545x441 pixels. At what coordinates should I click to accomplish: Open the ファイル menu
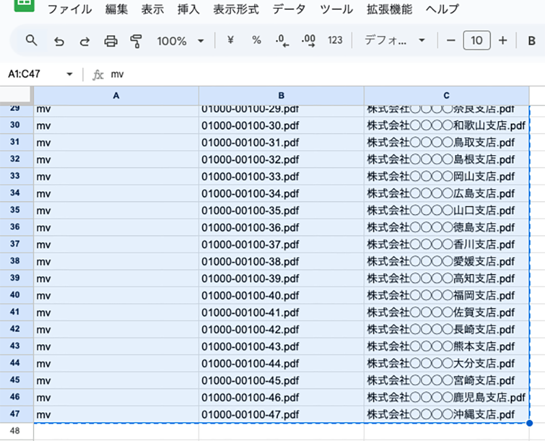pyautogui.click(x=70, y=10)
